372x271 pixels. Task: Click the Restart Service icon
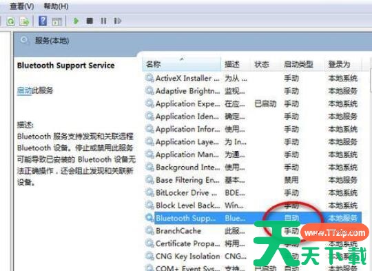118,21
